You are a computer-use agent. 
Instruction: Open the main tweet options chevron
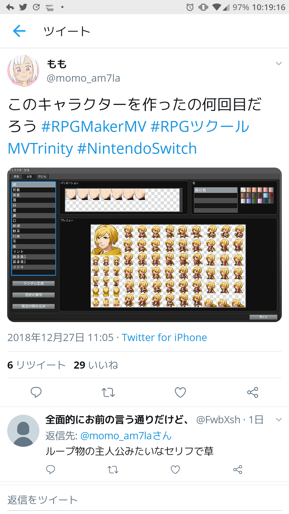[279, 64]
